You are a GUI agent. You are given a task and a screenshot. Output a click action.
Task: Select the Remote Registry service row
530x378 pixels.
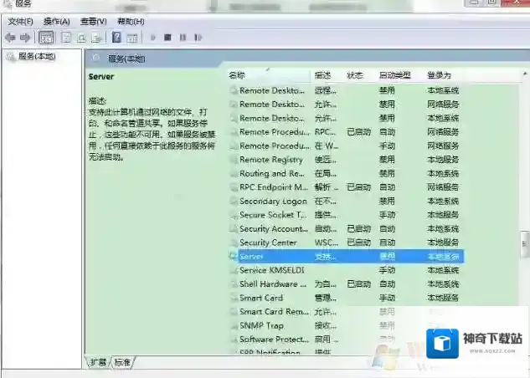click(270, 160)
